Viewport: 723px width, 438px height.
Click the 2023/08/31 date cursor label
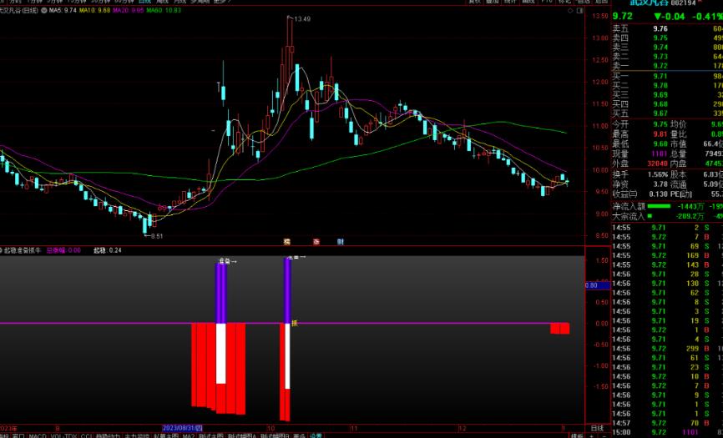pos(183,428)
